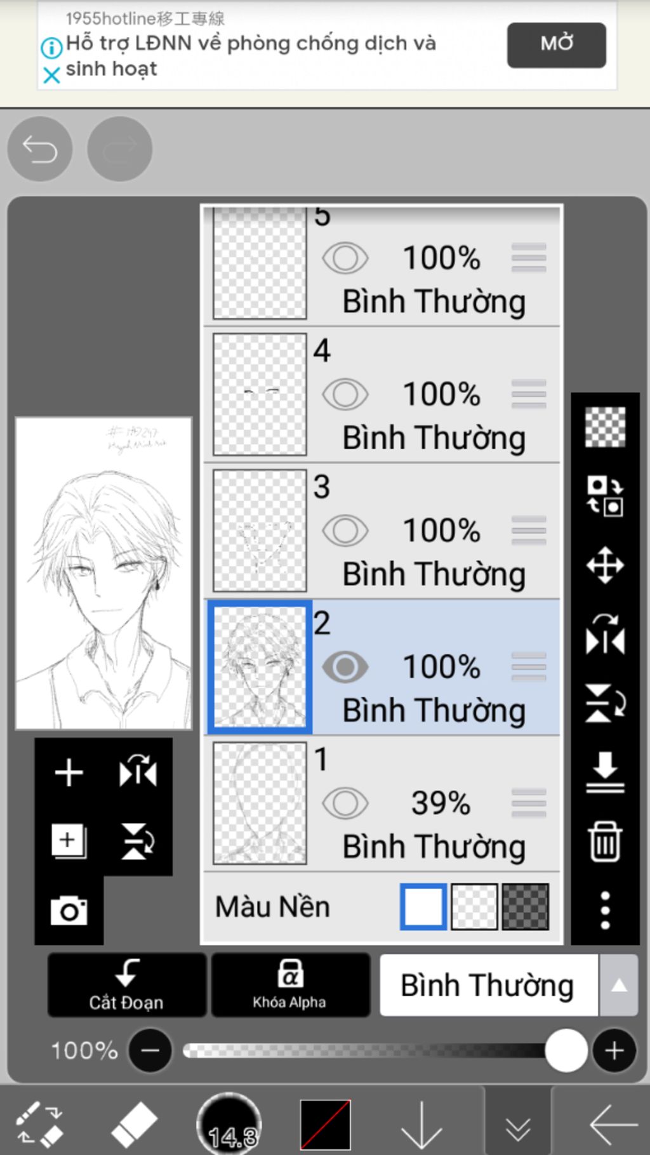Viewport: 650px width, 1155px height.
Task: Add a new layer with plus icon
Action: 69,773
